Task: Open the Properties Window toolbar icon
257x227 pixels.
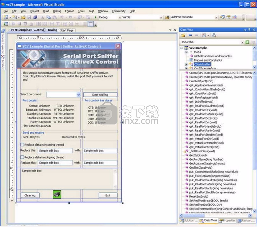Action: click(228, 17)
